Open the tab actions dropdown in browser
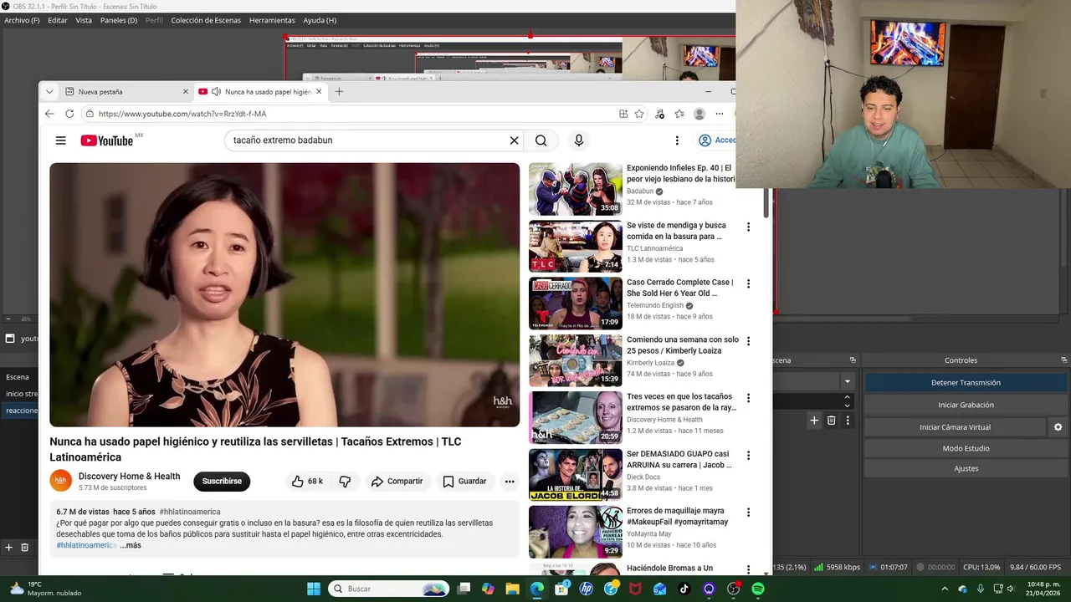The width and height of the screenshot is (1071, 602). (x=49, y=91)
